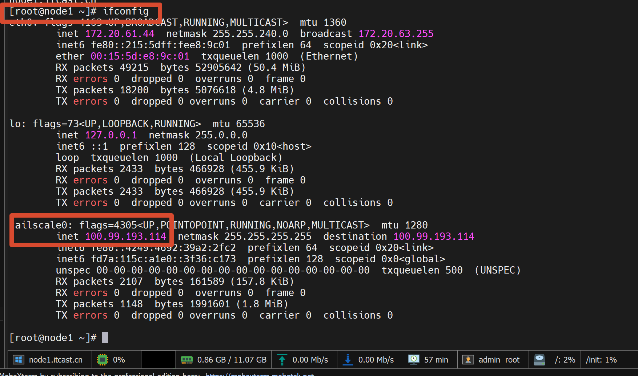Screen dimensions: 638x376
Task: Click the destination address 100.99.193.114
Action: [434, 236]
